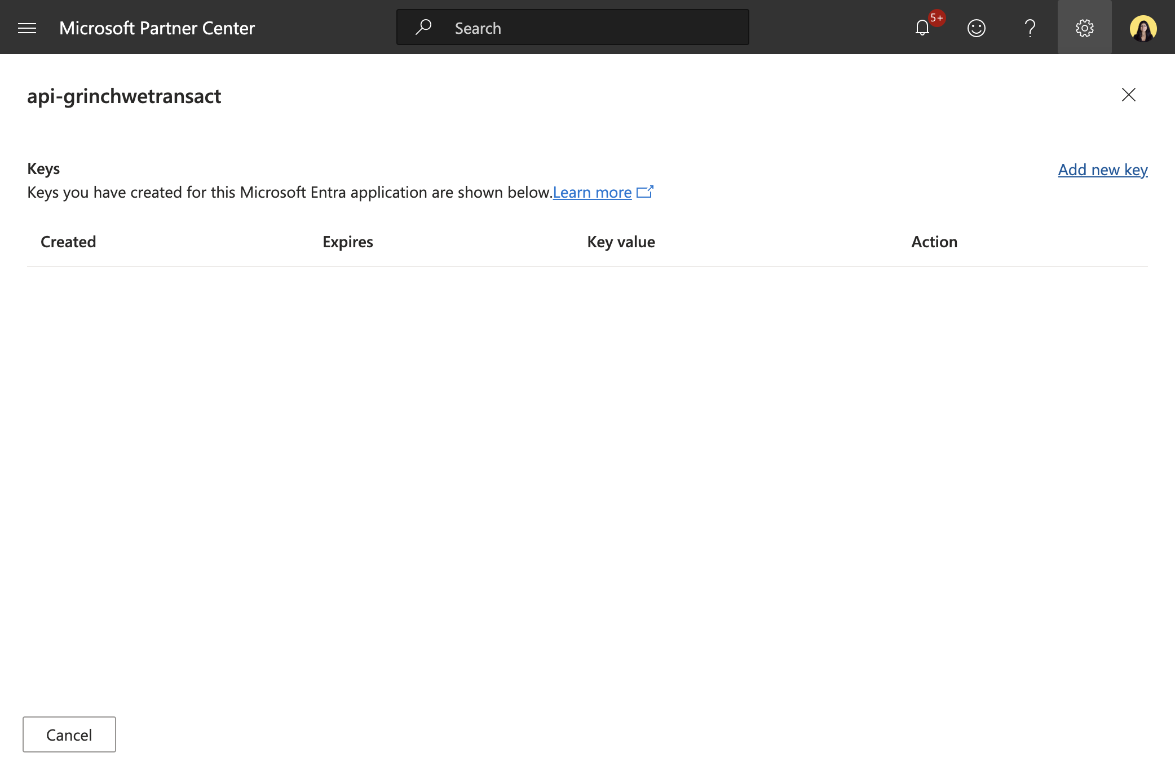Focus the Search input field
This screenshot has height=775, width=1175.
tap(573, 27)
